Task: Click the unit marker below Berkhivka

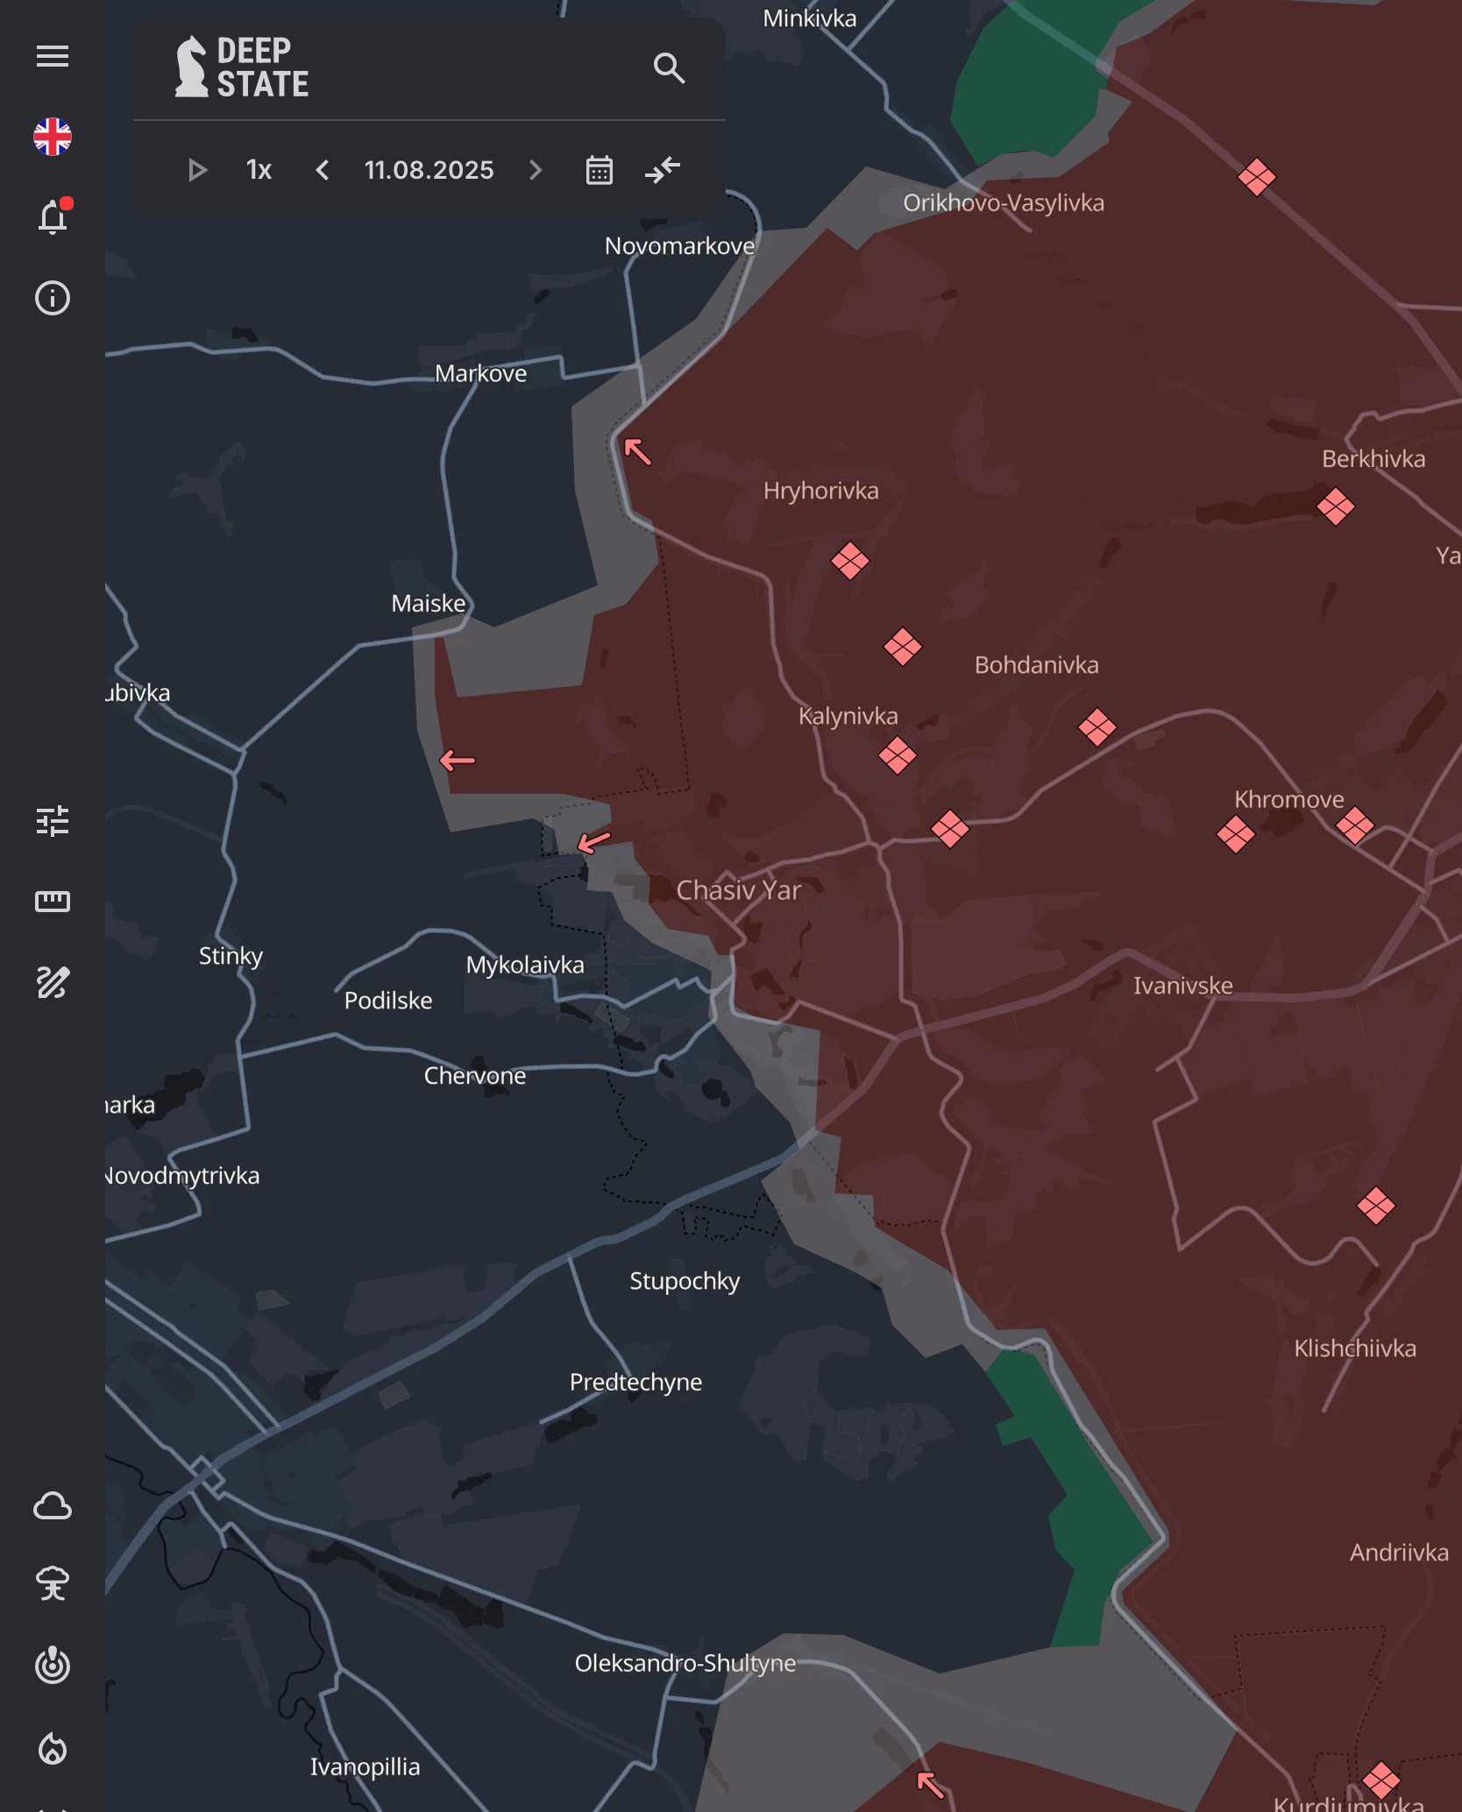Action: click(1336, 506)
